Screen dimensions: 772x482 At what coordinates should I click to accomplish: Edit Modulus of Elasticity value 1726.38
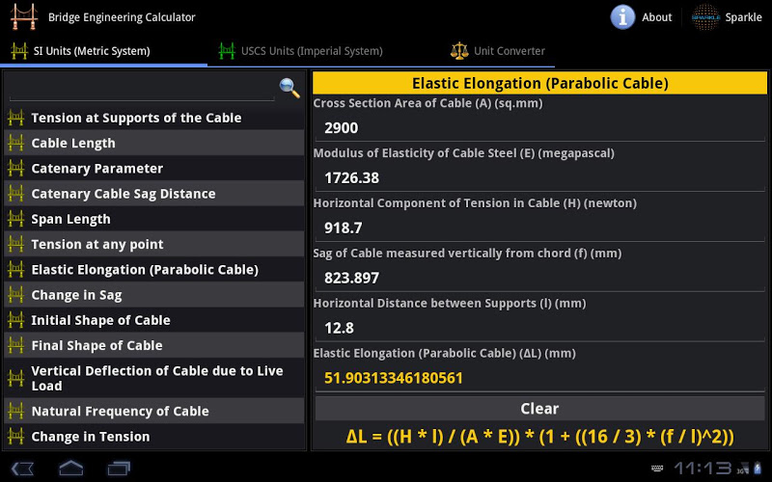(x=539, y=177)
